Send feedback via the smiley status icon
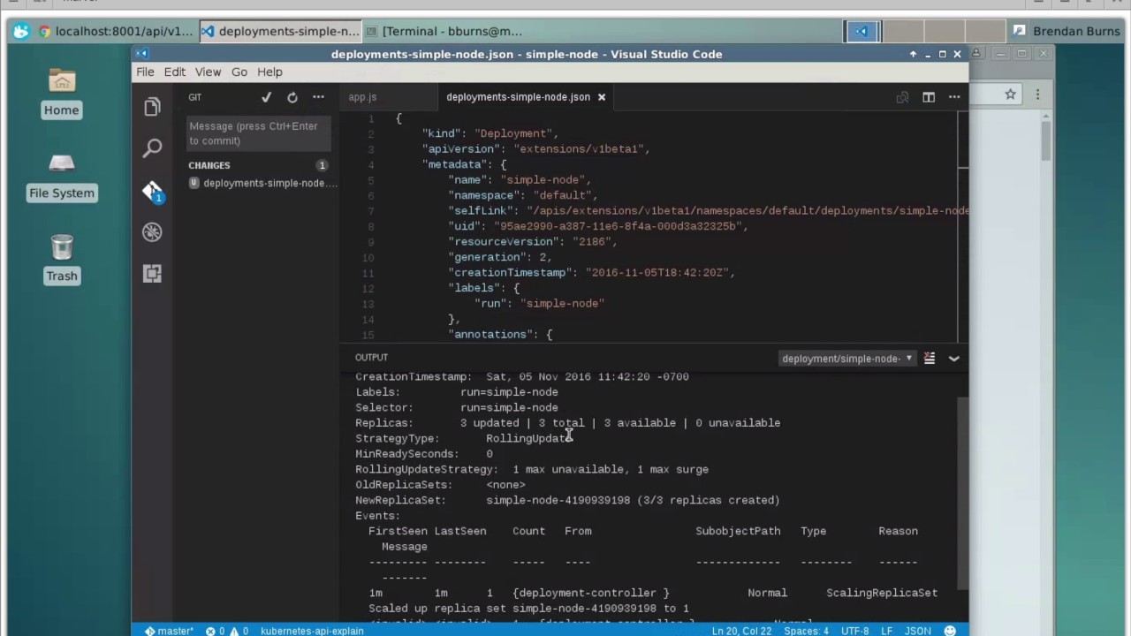Viewport: 1131px width, 636px height. pos(950,631)
